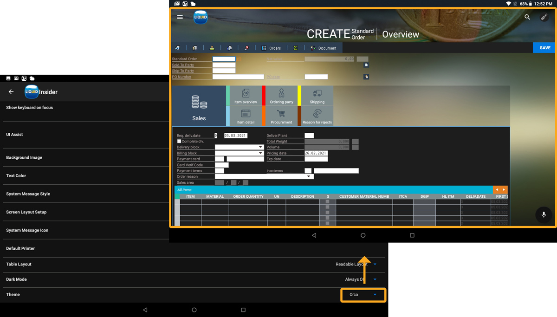Open the Ordering party tile
Viewport: 557px width, 317px height.
pyautogui.click(x=281, y=96)
